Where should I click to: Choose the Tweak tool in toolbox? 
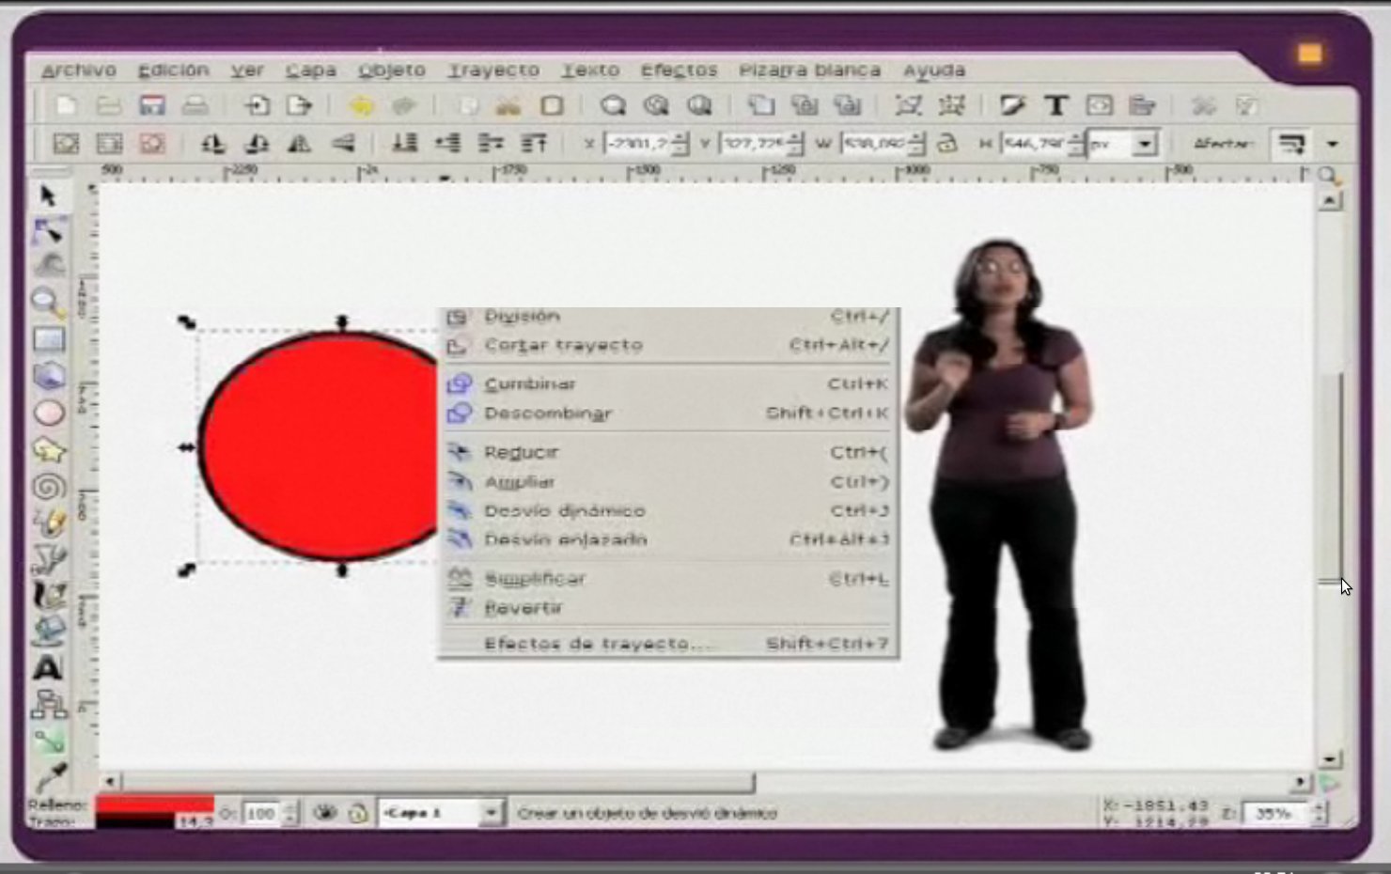(x=50, y=266)
